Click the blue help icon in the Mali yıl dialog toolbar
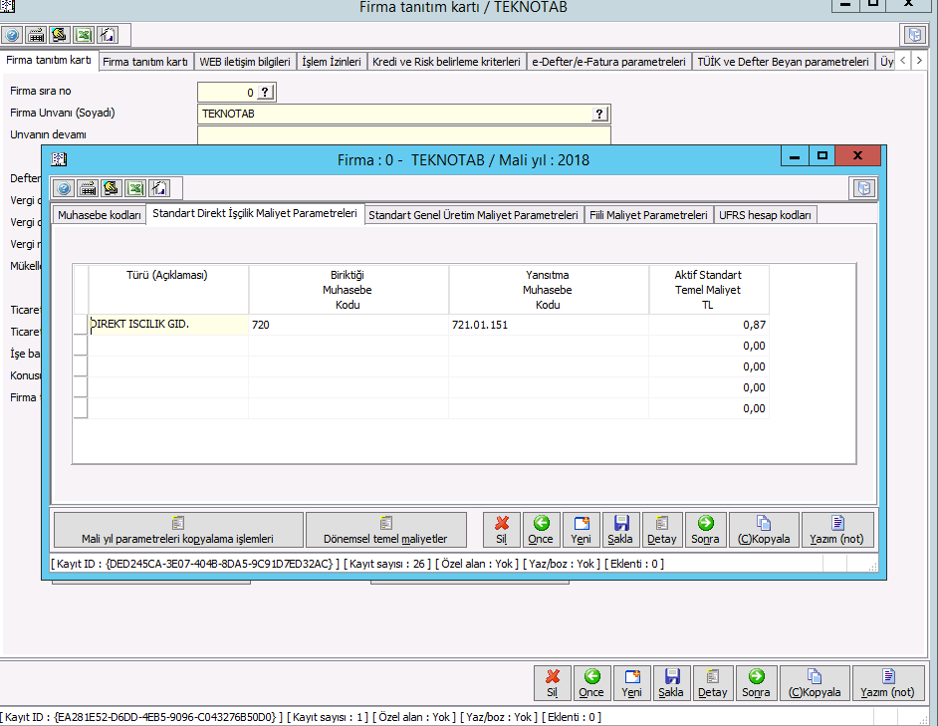The image size is (938, 726). click(64, 188)
